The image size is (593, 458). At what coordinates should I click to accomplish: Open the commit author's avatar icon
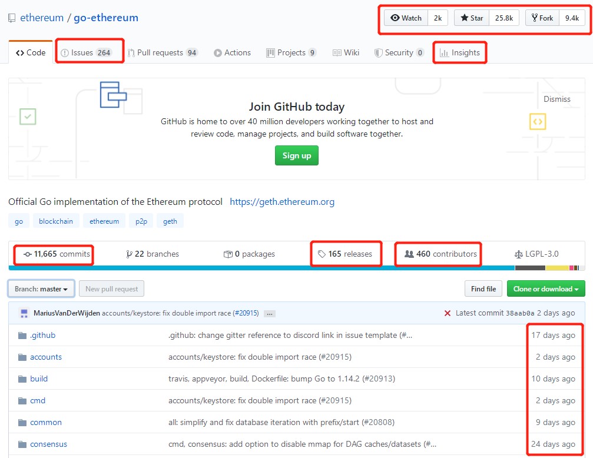24,313
